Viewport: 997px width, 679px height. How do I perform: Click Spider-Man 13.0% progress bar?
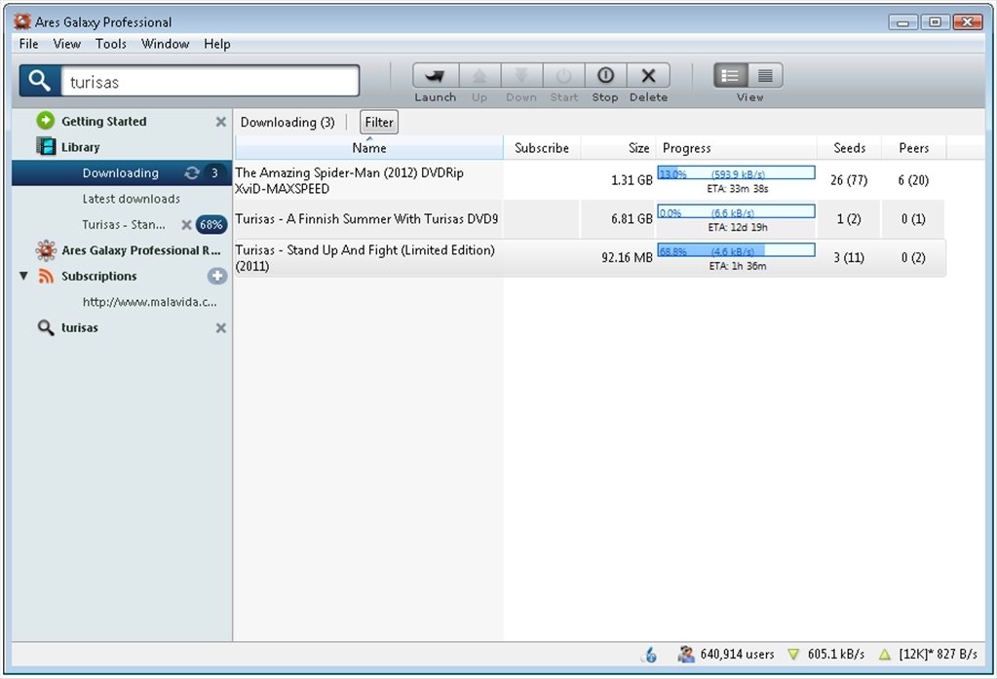737,173
